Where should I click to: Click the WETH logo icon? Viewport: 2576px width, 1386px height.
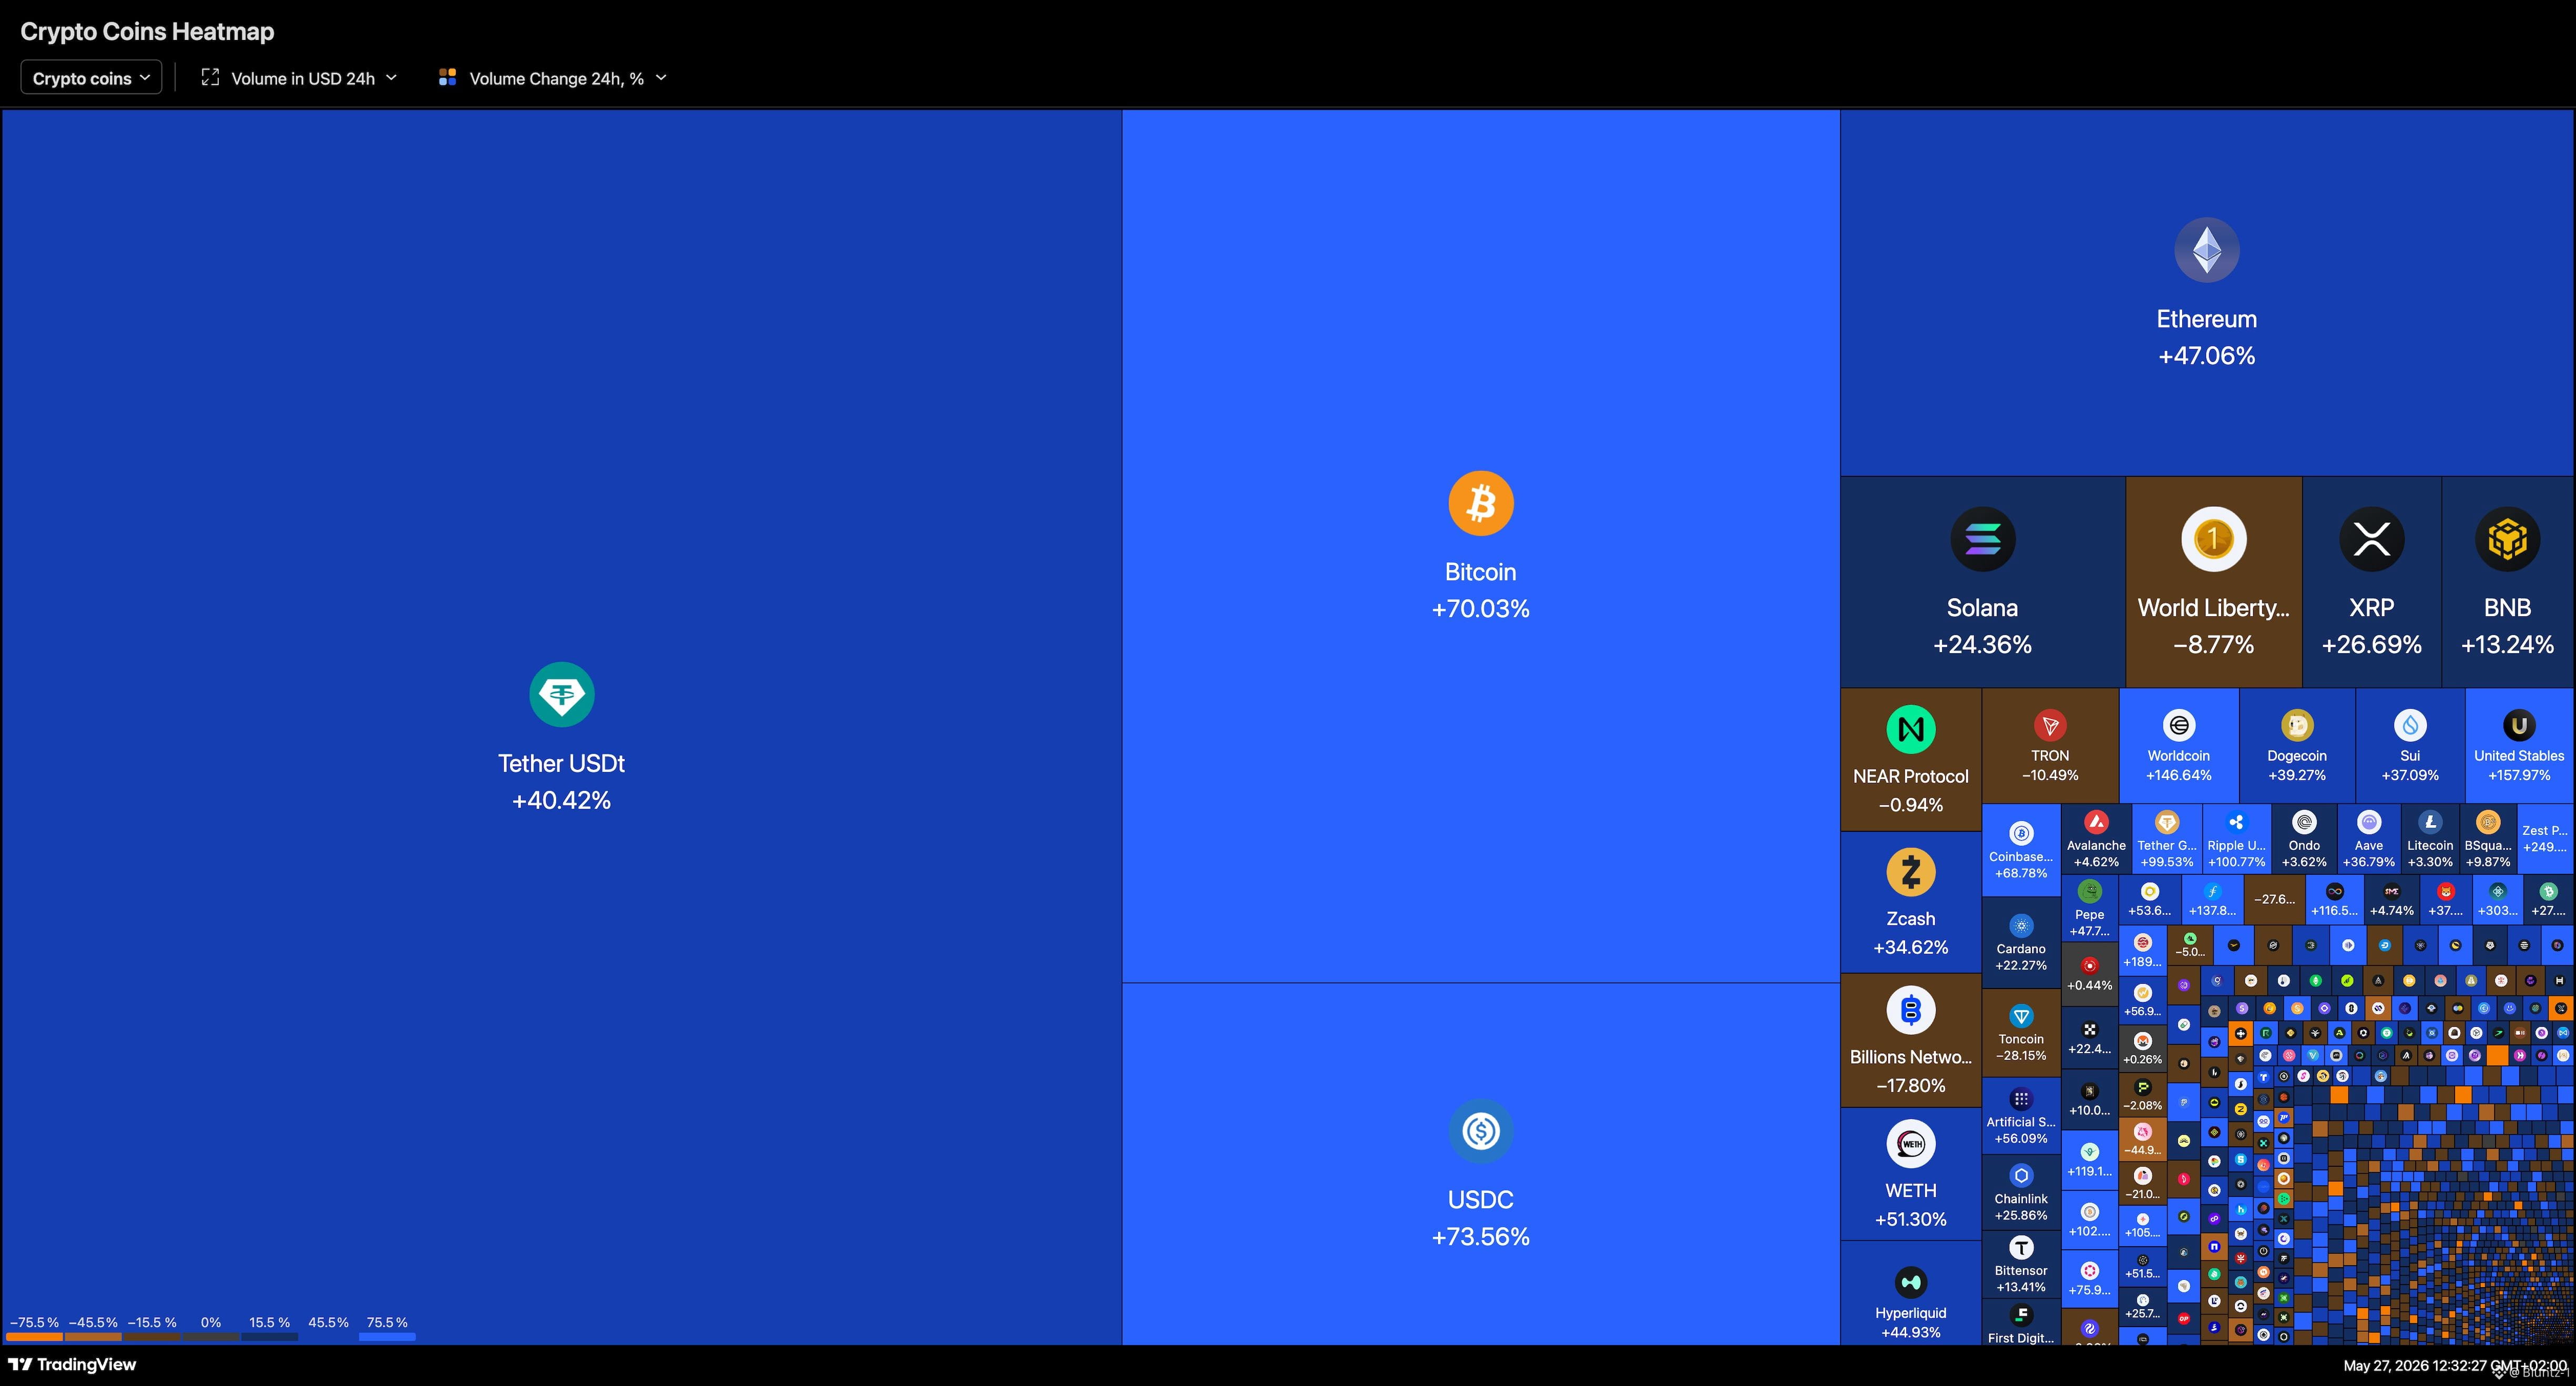(1911, 1144)
